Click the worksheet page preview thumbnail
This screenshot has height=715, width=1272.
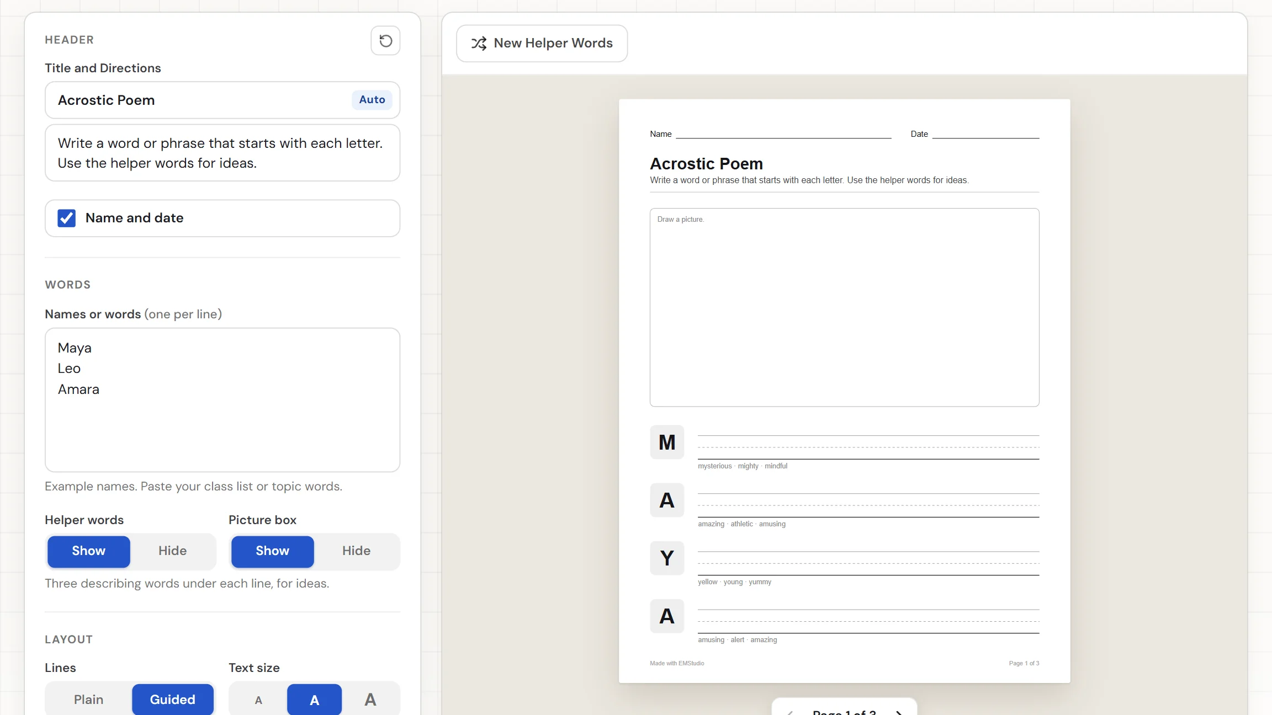tap(844, 391)
